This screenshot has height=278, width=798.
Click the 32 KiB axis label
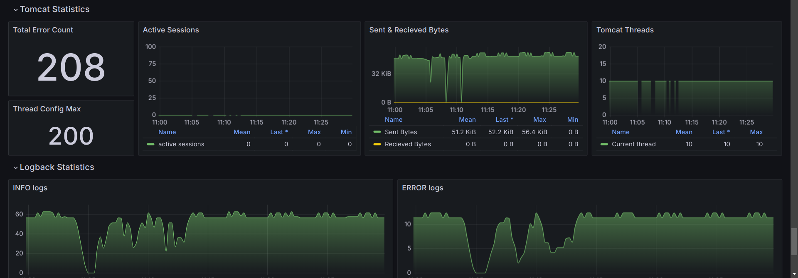pos(381,74)
